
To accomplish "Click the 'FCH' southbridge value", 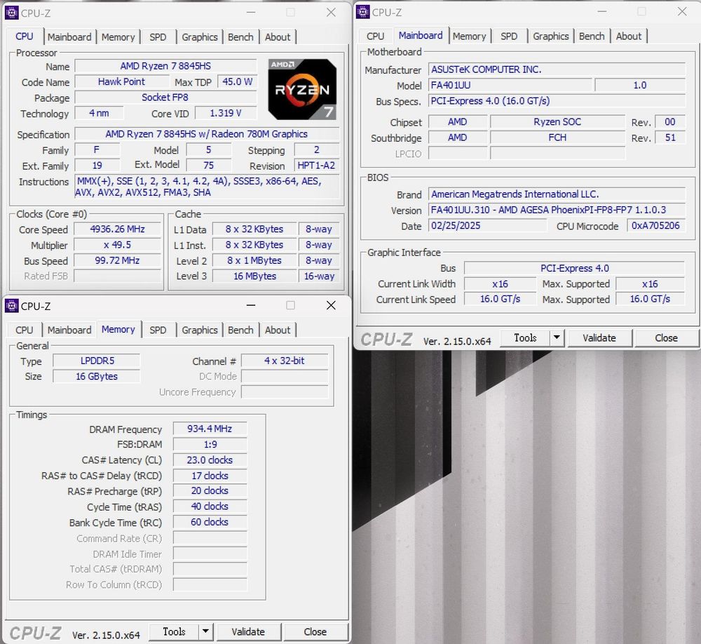I will coord(557,137).
